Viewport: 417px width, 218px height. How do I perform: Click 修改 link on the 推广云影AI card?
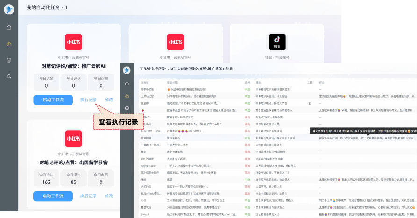coord(109,100)
